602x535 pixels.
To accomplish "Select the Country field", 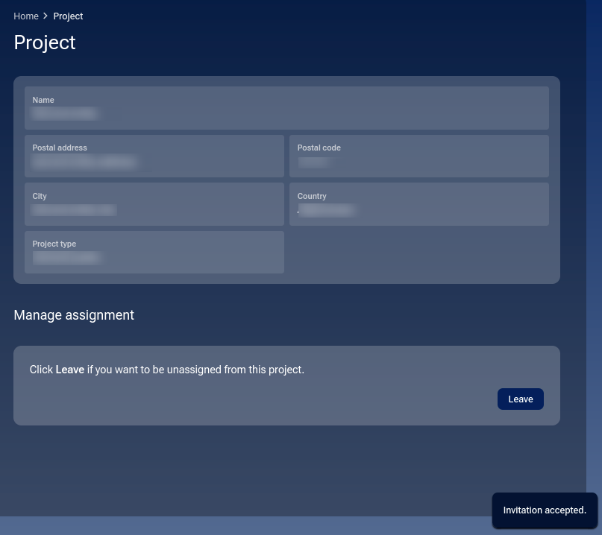I will tap(419, 204).
